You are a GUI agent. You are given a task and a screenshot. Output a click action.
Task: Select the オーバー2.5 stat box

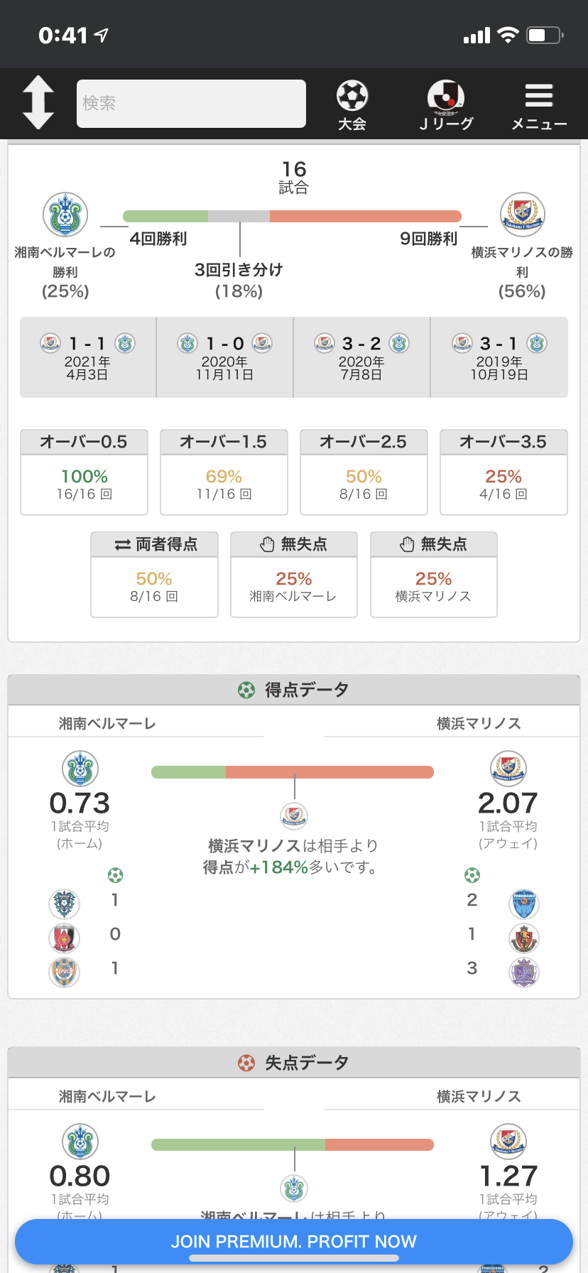point(364,472)
